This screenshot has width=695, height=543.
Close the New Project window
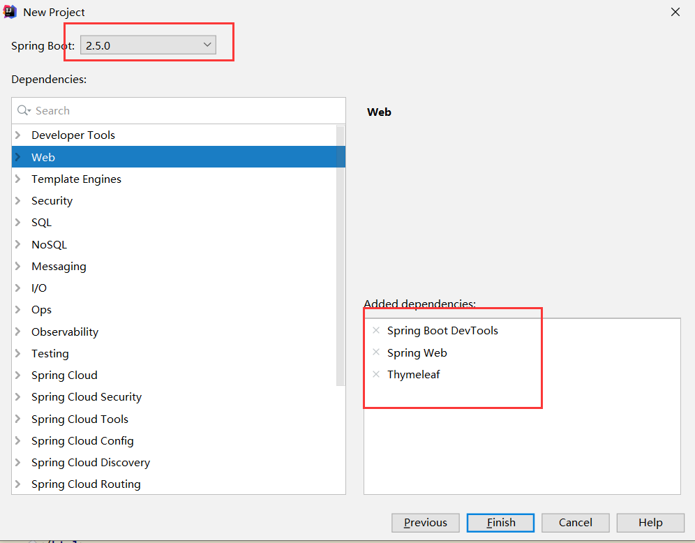[675, 12]
